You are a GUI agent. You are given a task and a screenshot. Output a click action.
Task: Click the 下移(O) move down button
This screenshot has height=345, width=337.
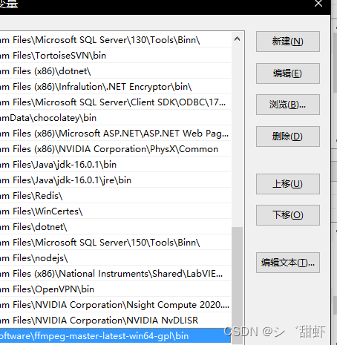pyautogui.click(x=288, y=215)
